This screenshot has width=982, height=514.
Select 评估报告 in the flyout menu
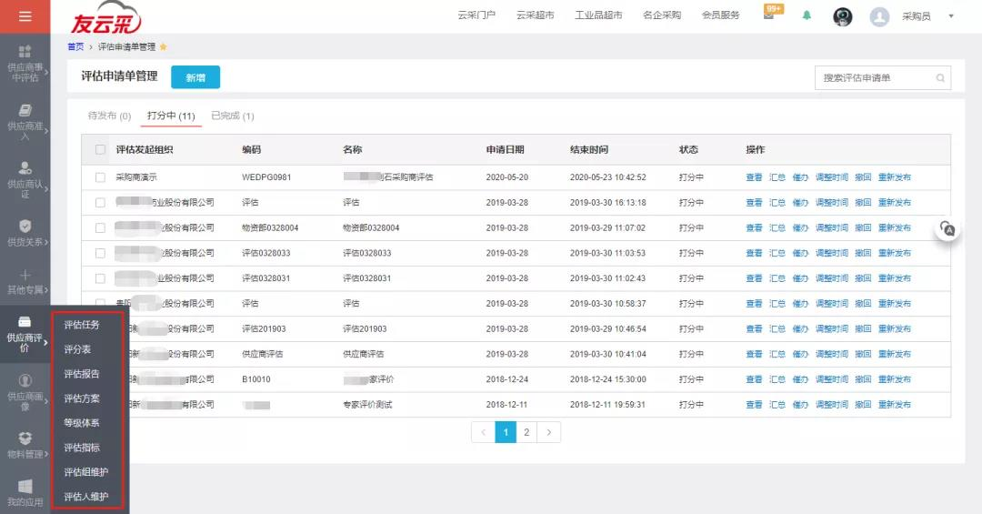(x=82, y=374)
